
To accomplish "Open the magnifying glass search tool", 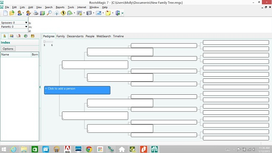I will pyautogui.click(x=49, y=13).
